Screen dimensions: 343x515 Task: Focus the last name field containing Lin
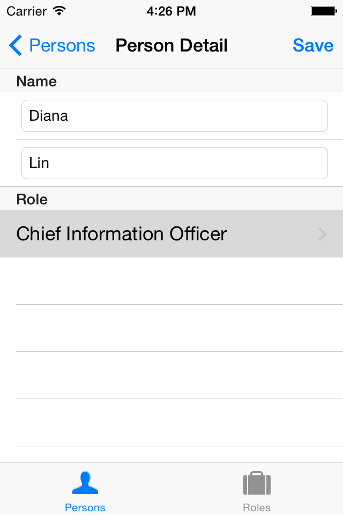click(x=175, y=163)
